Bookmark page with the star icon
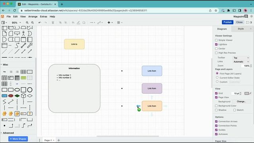The image size is (254, 143). click(x=216, y=10)
